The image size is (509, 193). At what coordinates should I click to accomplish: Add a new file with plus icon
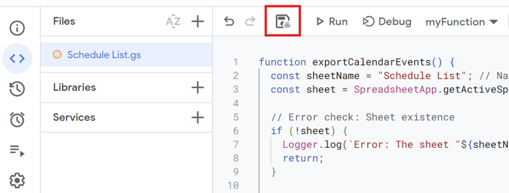coord(197,21)
